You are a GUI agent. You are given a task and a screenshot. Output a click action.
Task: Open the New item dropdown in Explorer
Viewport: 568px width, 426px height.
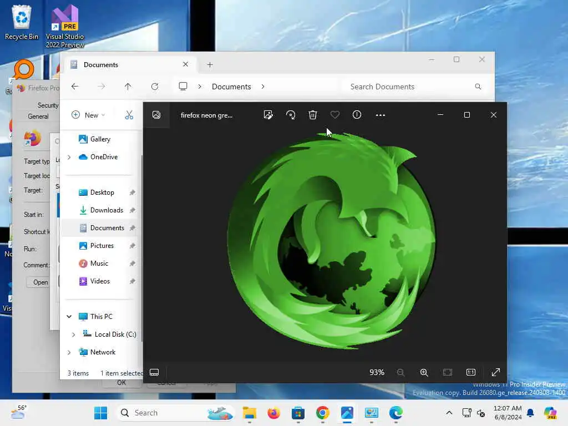88,115
